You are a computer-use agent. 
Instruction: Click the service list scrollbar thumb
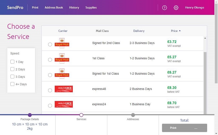coord(205,83)
